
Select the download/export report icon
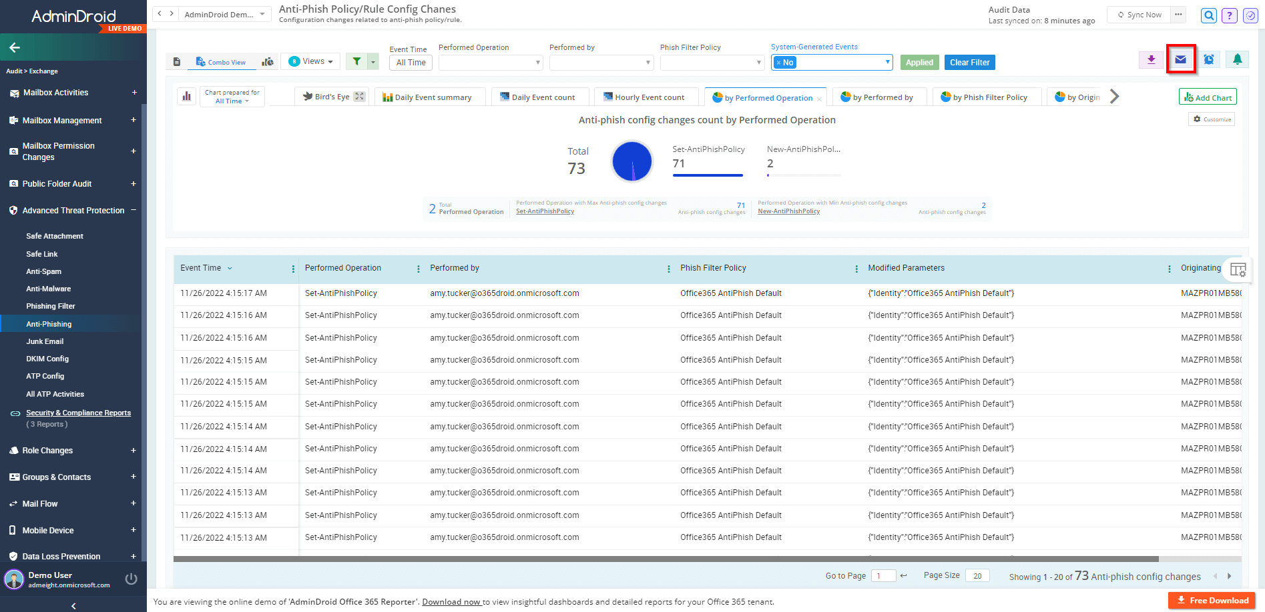point(1151,59)
